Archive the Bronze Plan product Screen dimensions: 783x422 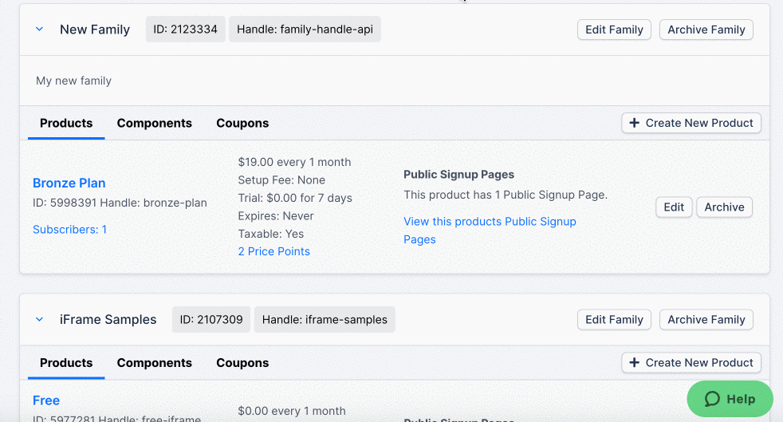[724, 207]
